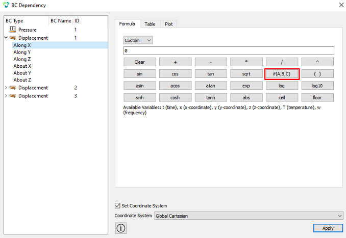Click the Displacement ID 3 icon
Viewport: 346px width, 238px height.
pos(13,96)
